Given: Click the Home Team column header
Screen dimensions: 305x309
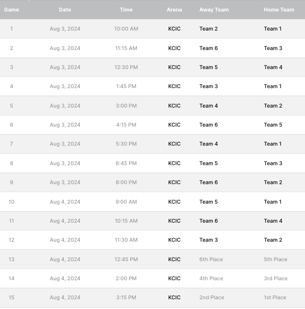Looking at the screenshot, I should [x=279, y=10].
